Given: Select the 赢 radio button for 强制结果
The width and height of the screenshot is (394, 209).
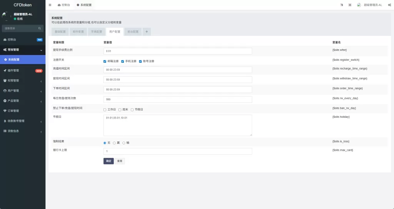Looking at the screenshot, I should pos(114,143).
